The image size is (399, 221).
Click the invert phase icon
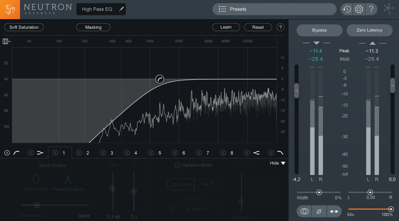tap(319, 211)
